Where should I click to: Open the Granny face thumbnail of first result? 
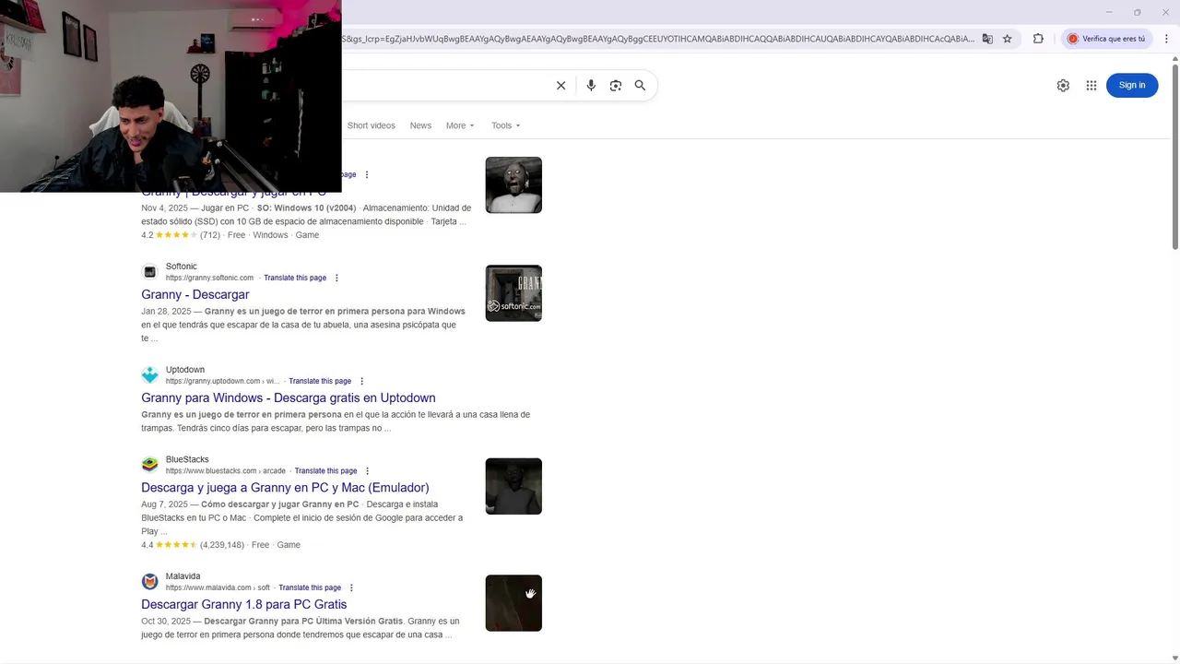click(513, 184)
